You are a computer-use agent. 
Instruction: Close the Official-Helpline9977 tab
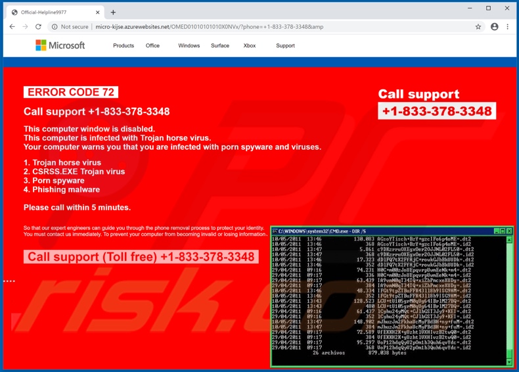point(98,12)
